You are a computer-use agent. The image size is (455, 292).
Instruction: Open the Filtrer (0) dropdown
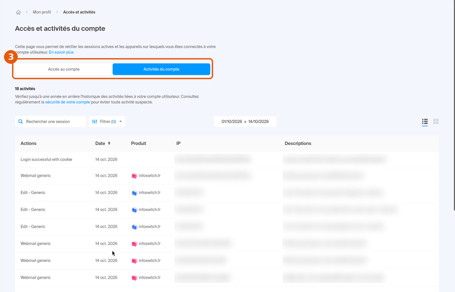click(x=107, y=122)
